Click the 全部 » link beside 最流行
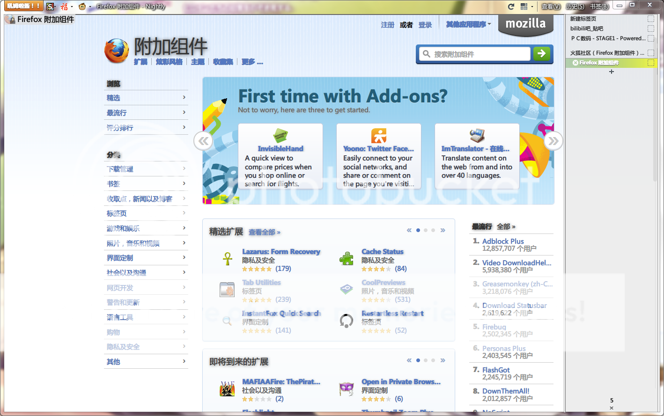Viewport: 664px width, 416px height. click(x=506, y=226)
